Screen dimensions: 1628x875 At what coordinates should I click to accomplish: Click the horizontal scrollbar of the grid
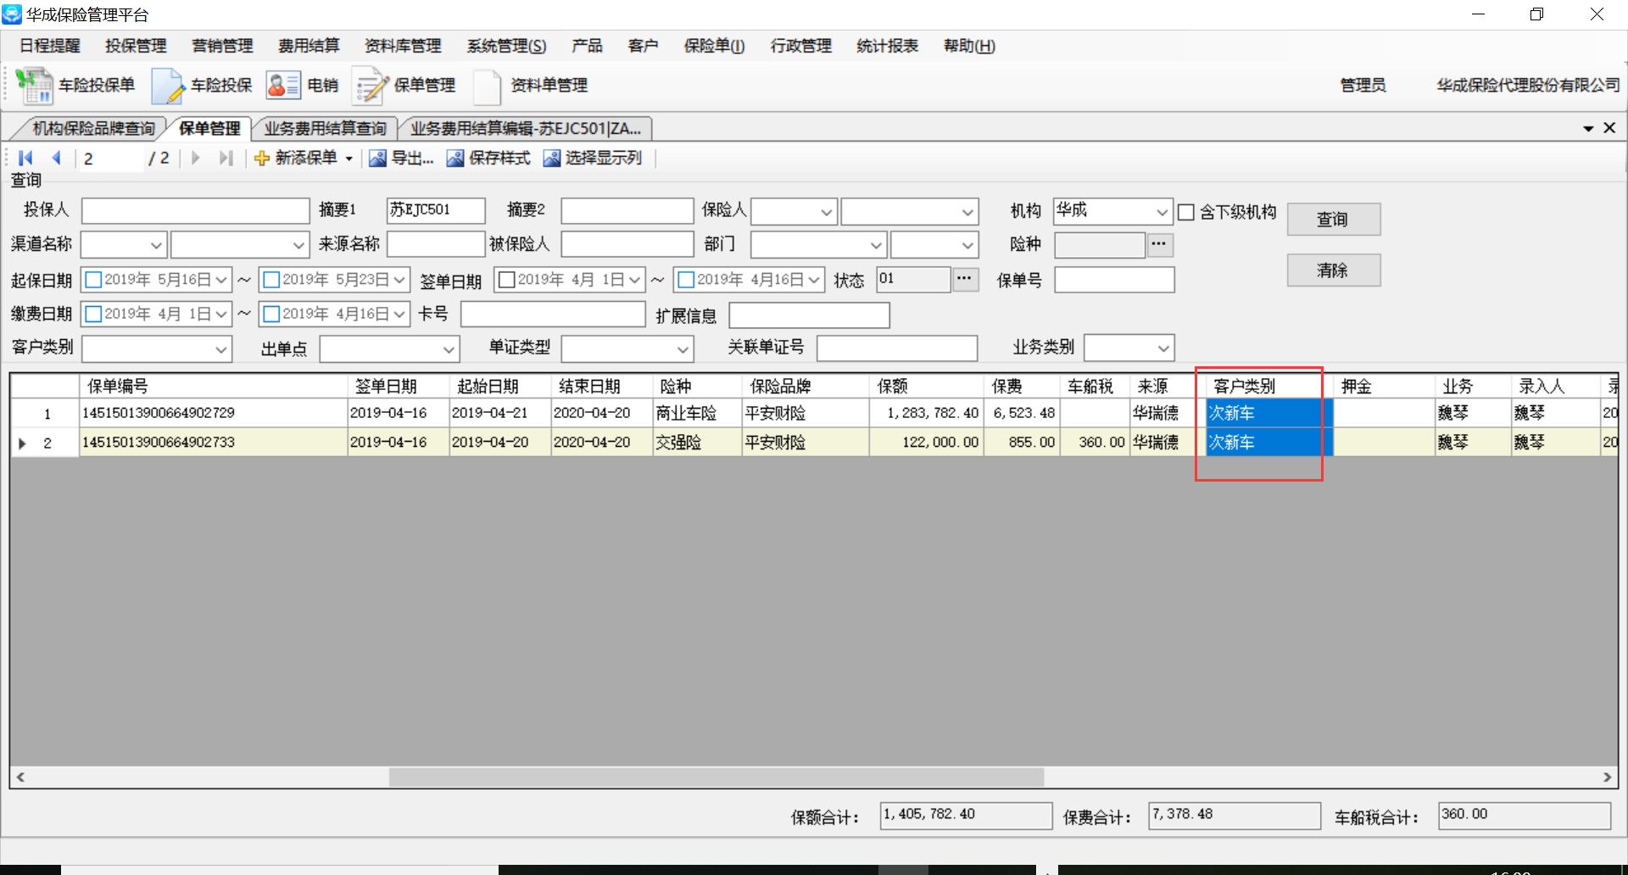pos(716,777)
